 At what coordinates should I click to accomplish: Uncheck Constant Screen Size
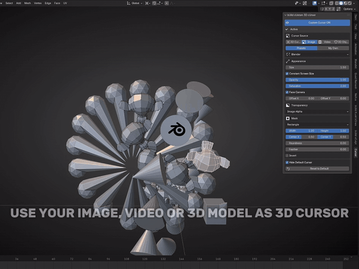tap(287, 74)
